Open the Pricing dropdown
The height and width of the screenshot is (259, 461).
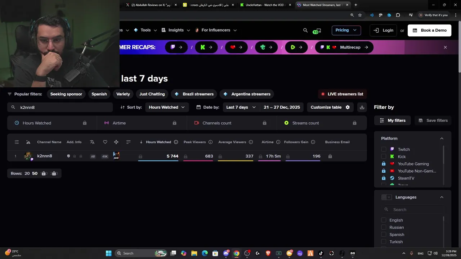346,30
